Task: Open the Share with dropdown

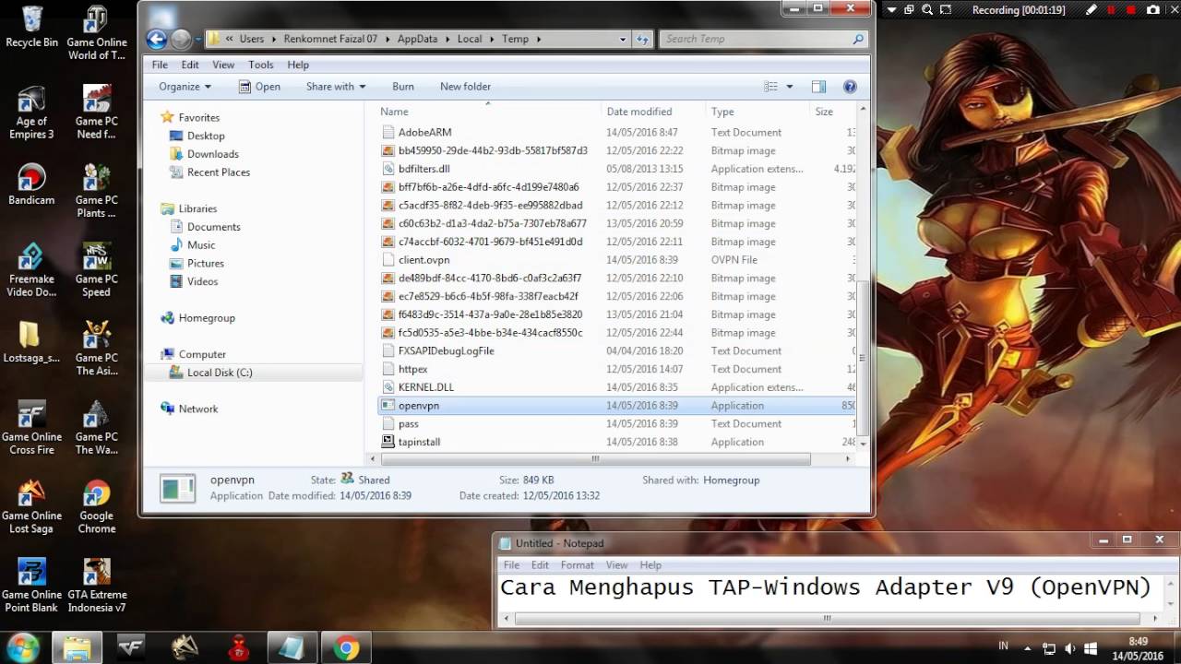Action: pyautogui.click(x=336, y=87)
